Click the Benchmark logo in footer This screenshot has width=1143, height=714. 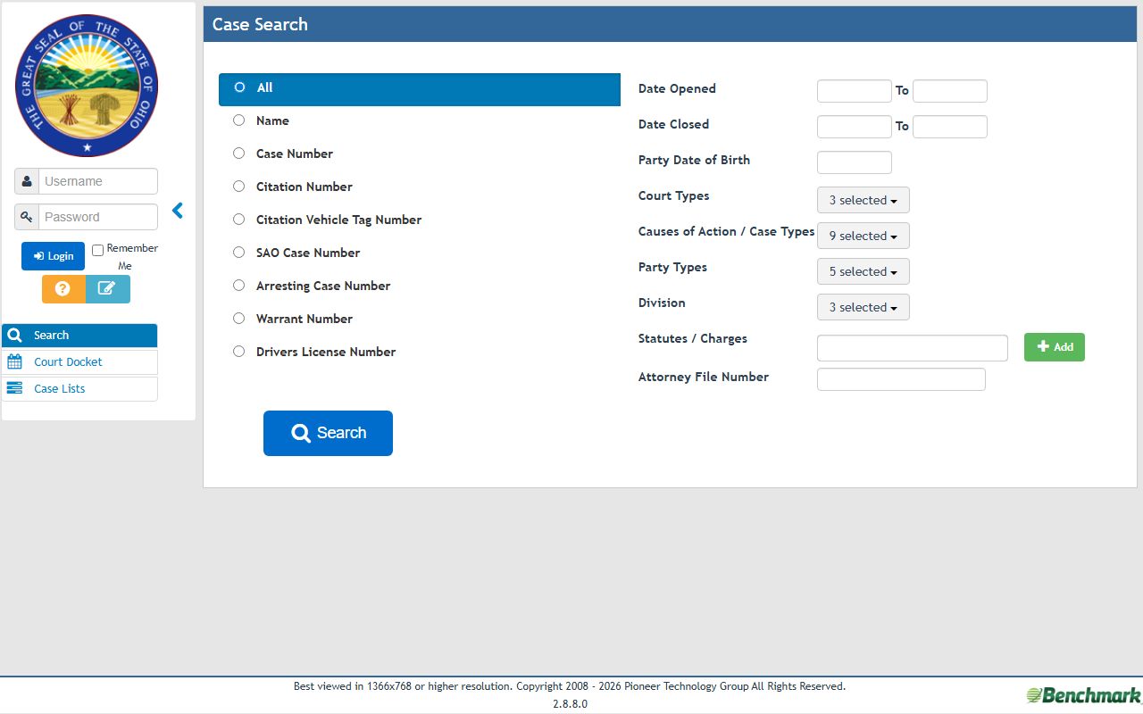pyautogui.click(x=1083, y=695)
